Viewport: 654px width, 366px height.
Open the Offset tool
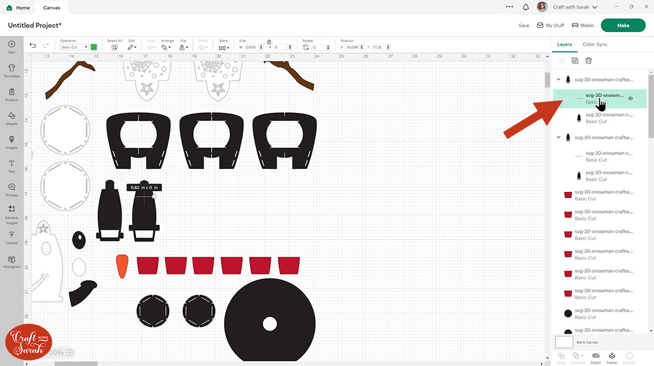click(x=203, y=45)
